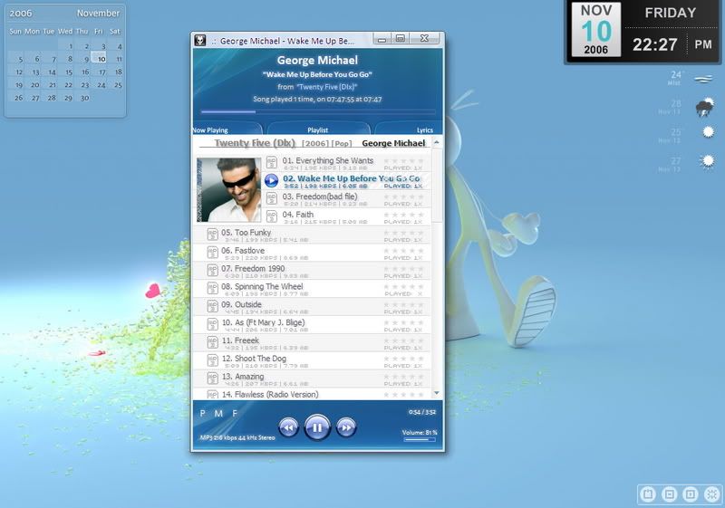Select track 04. Faith

tap(298, 215)
